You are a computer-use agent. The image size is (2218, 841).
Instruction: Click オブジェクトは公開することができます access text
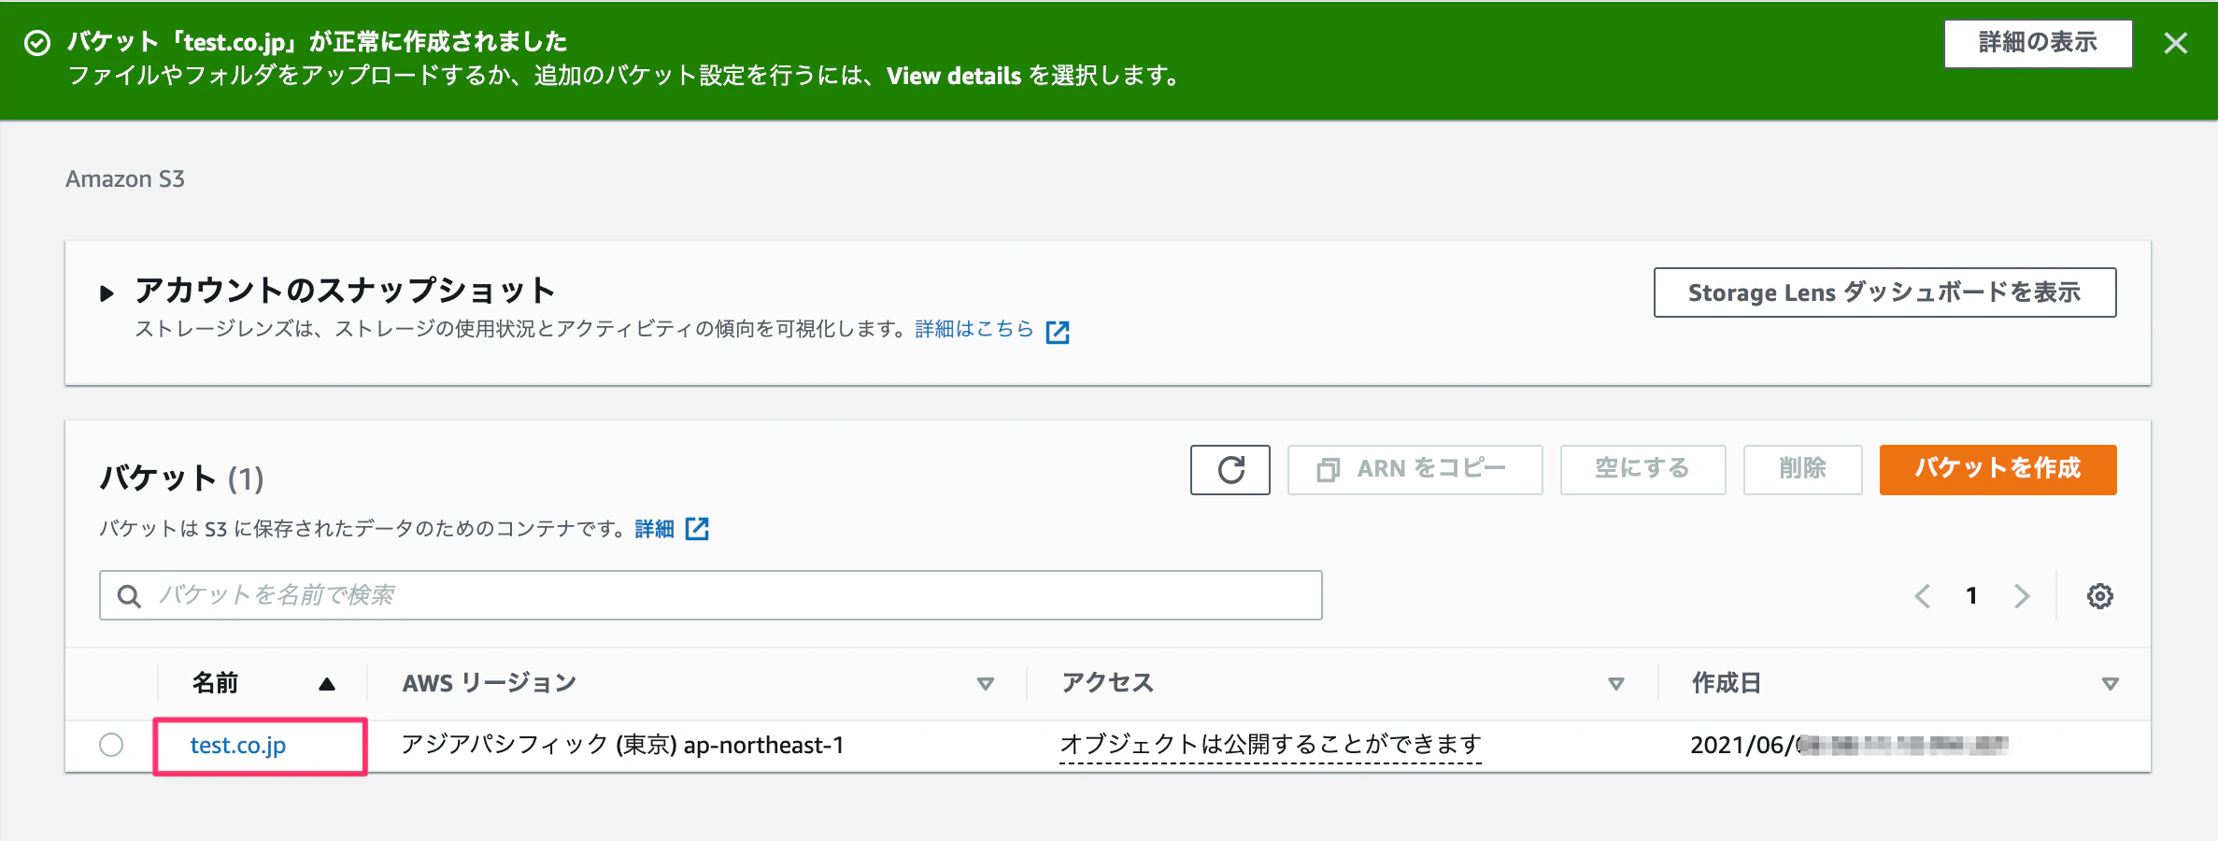point(1270,745)
